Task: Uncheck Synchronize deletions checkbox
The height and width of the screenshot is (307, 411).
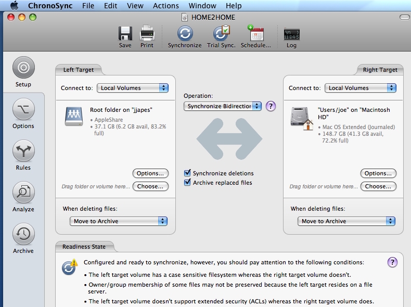Action: tap(188, 173)
